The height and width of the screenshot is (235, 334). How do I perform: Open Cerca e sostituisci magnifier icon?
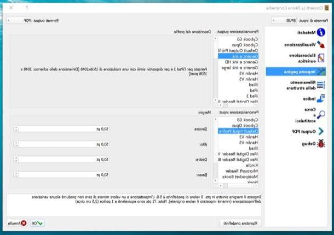coord(321,115)
